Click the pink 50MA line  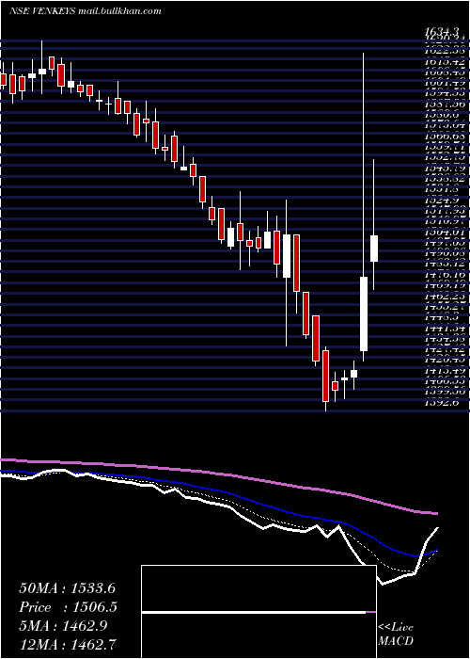click(x=218, y=474)
